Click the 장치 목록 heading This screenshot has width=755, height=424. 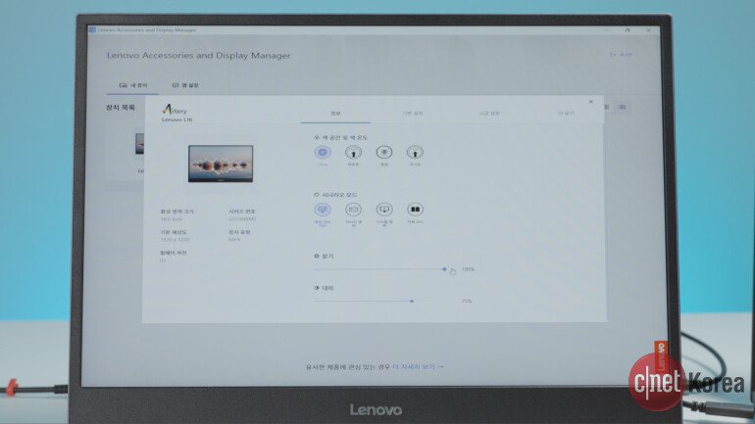tap(121, 107)
